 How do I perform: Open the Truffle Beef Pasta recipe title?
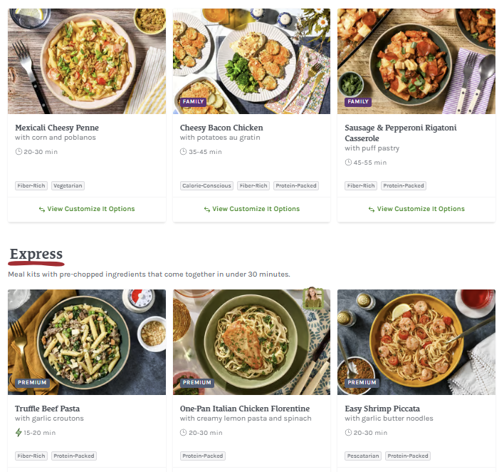(48, 409)
